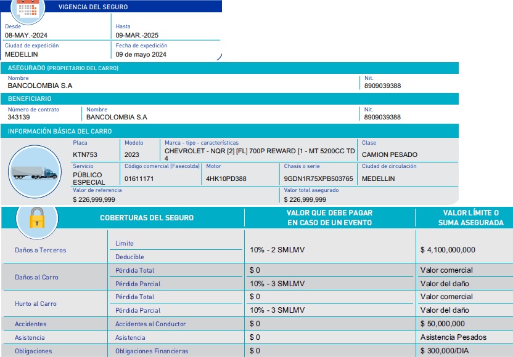Click the Accidentes al Conductor entry
This screenshot has width=513, height=357.
150,324
